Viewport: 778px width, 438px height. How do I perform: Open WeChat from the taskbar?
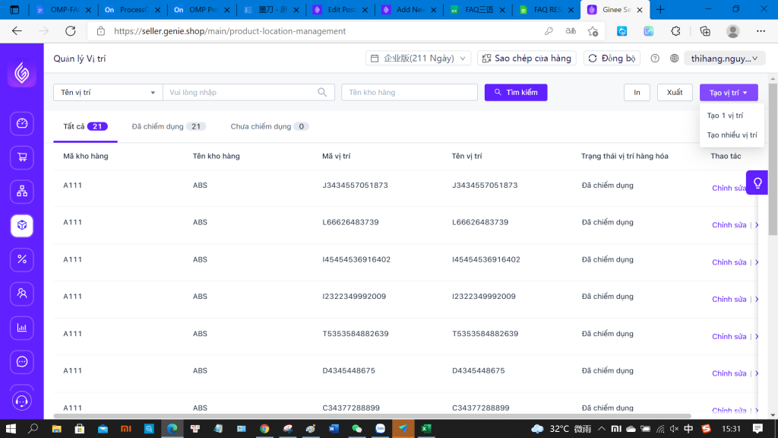[357, 429]
